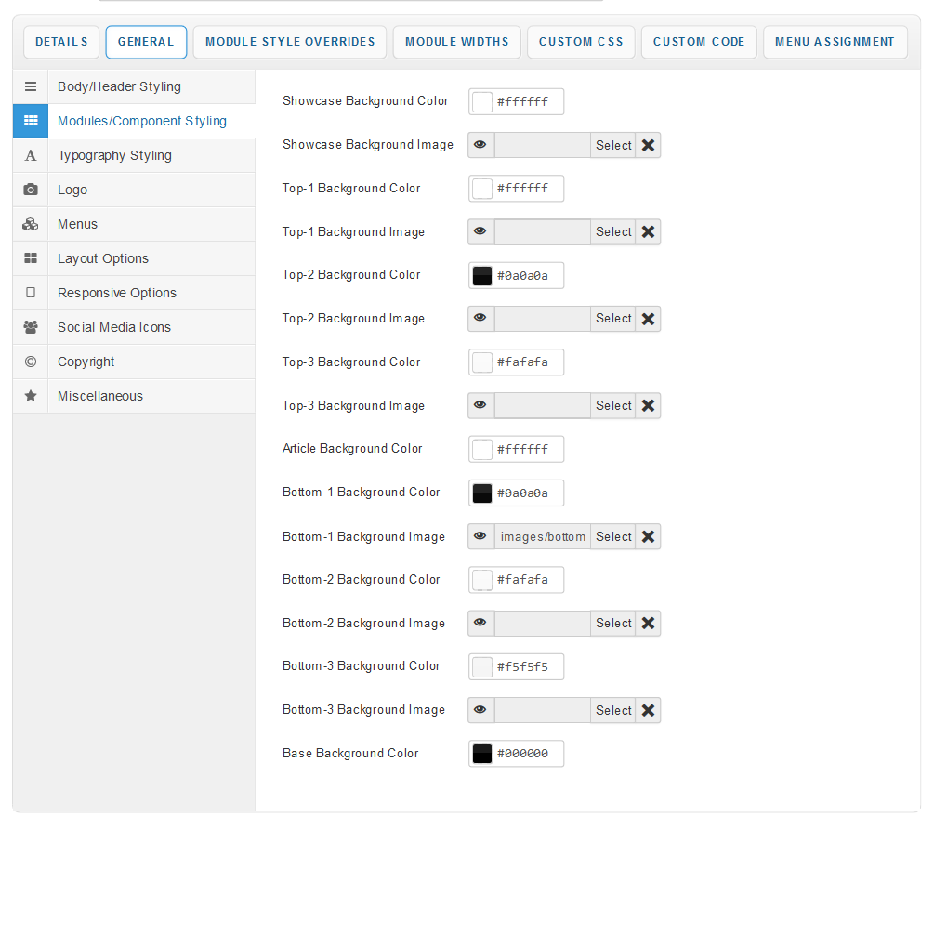Click the Body/Header Styling bars icon
Viewport: 934px width, 934px height.
point(31,86)
